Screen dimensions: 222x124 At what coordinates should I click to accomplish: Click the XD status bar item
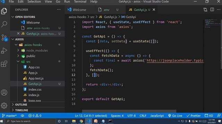pos(209,116)
